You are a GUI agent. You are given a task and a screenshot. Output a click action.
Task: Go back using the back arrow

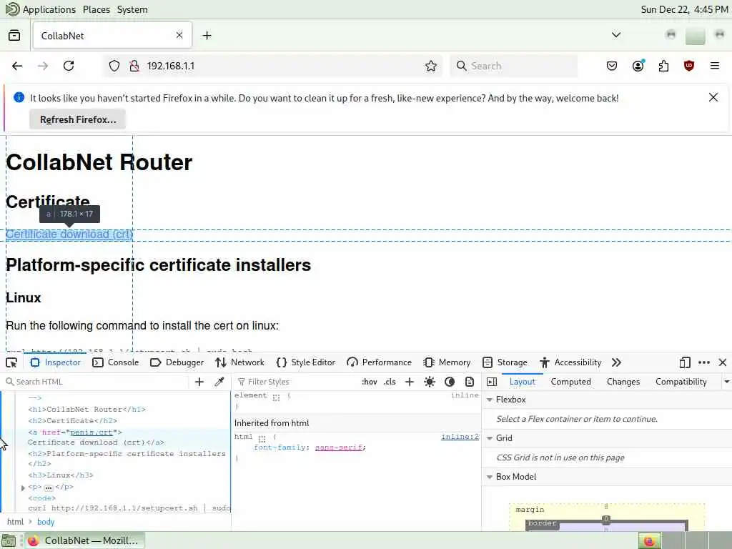[17, 66]
